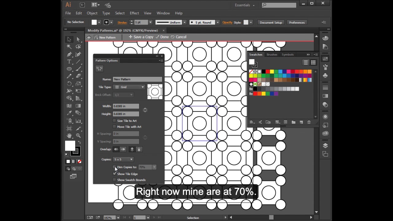Toggle width and height proportion link

pyautogui.click(x=145, y=110)
